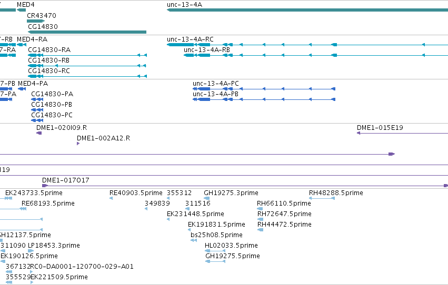448x285 pixels.
Task: Select EST RH44472.5prime
Action: coord(284,224)
